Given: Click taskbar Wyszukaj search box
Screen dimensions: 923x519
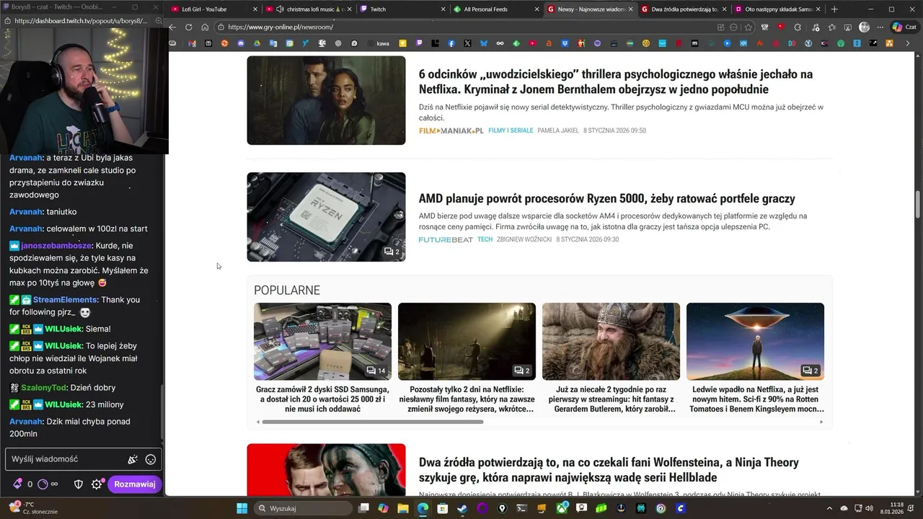Looking at the screenshot, I should click(x=303, y=508).
